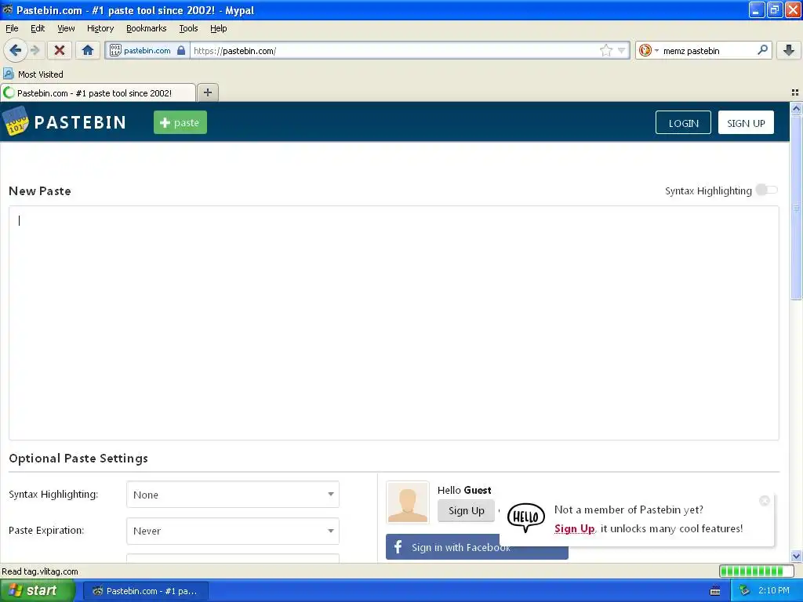
Task: Click the Optional Paste Settings heading
Action: tap(78, 458)
